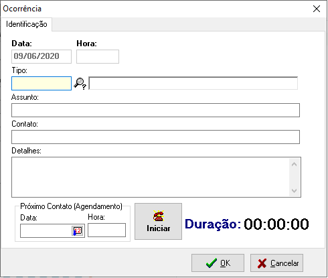Image resolution: width=328 pixels, height=278 pixels.
Task: Select the Identificação tab
Action: [27, 24]
